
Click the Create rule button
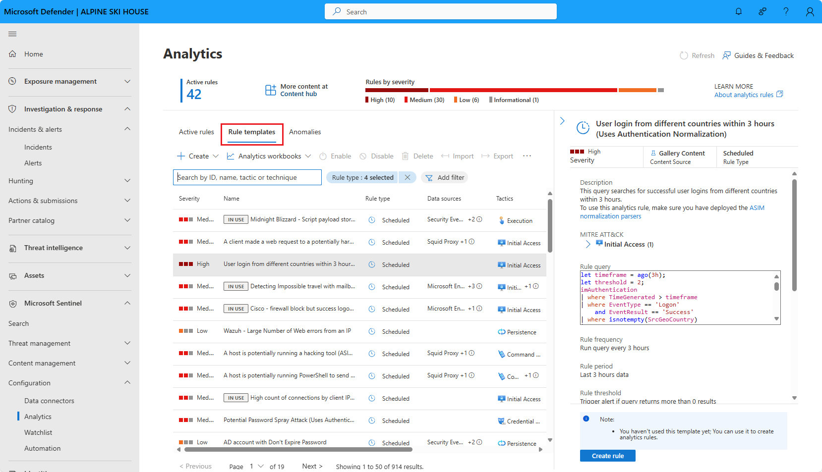coord(608,456)
